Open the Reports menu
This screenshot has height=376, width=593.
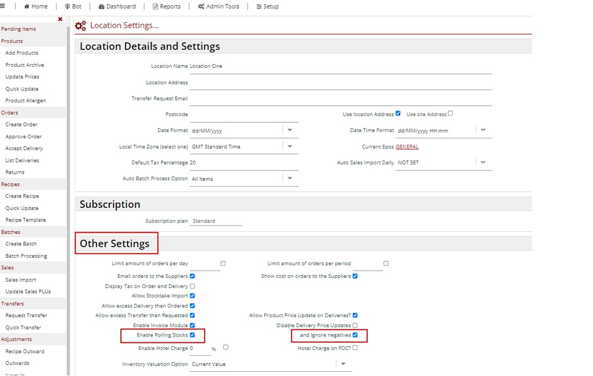click(166, 7)
